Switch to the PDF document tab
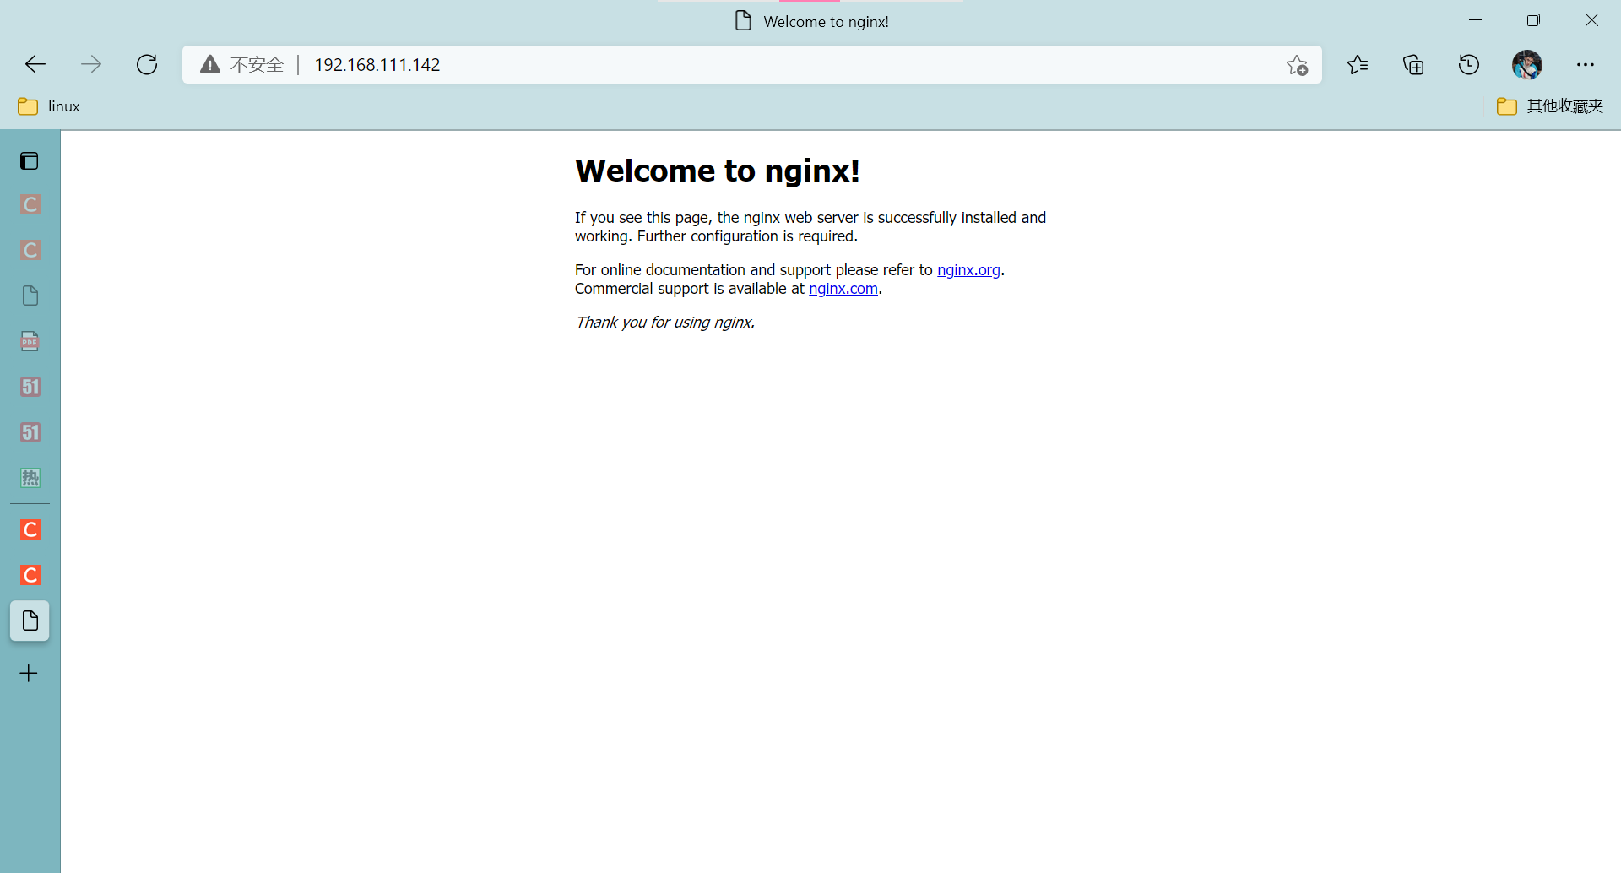 click(x=30, y=341)
